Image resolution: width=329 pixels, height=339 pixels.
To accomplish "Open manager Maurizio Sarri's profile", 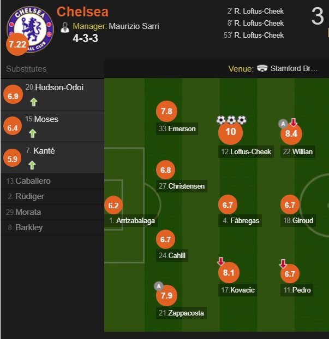I will tap(134, 26).
